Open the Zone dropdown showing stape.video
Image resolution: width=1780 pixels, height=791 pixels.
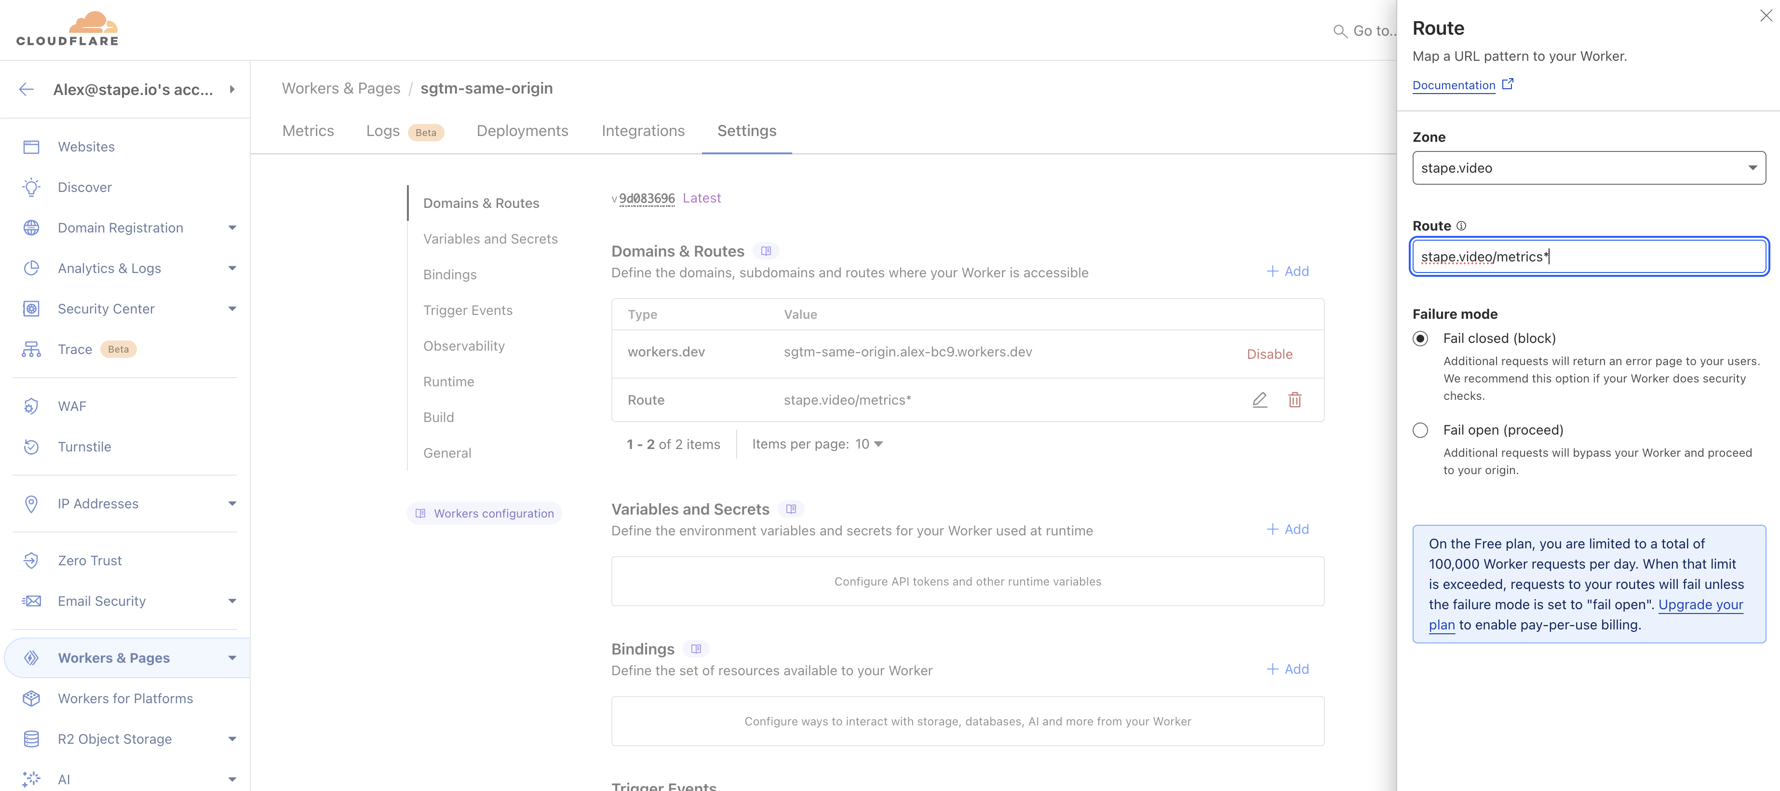tap(1589, 168)
